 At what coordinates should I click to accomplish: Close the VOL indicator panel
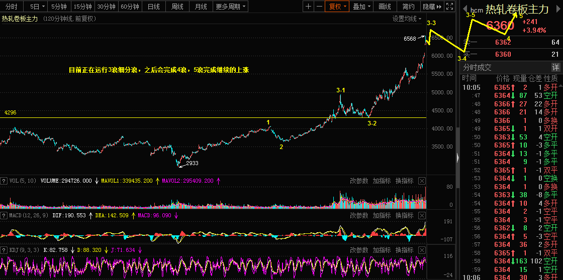(x=422, y=181)
